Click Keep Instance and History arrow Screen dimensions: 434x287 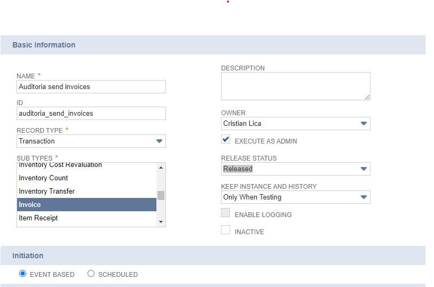[x=364, y=197]
